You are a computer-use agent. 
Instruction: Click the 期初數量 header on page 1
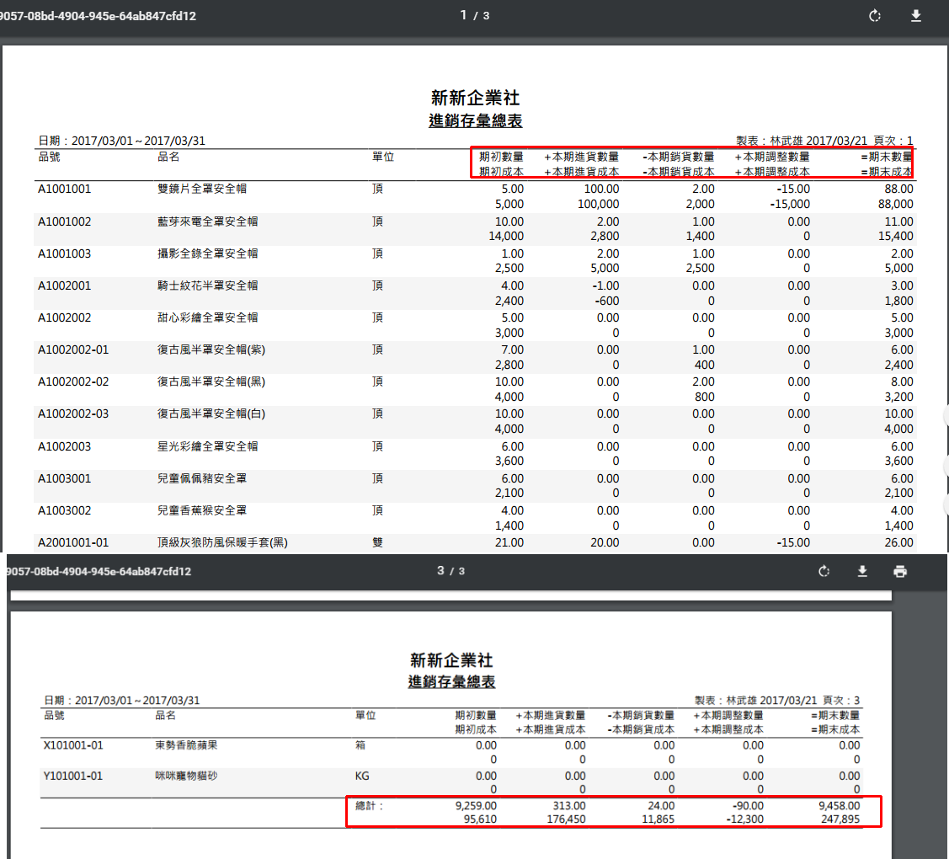click(501, 157)
